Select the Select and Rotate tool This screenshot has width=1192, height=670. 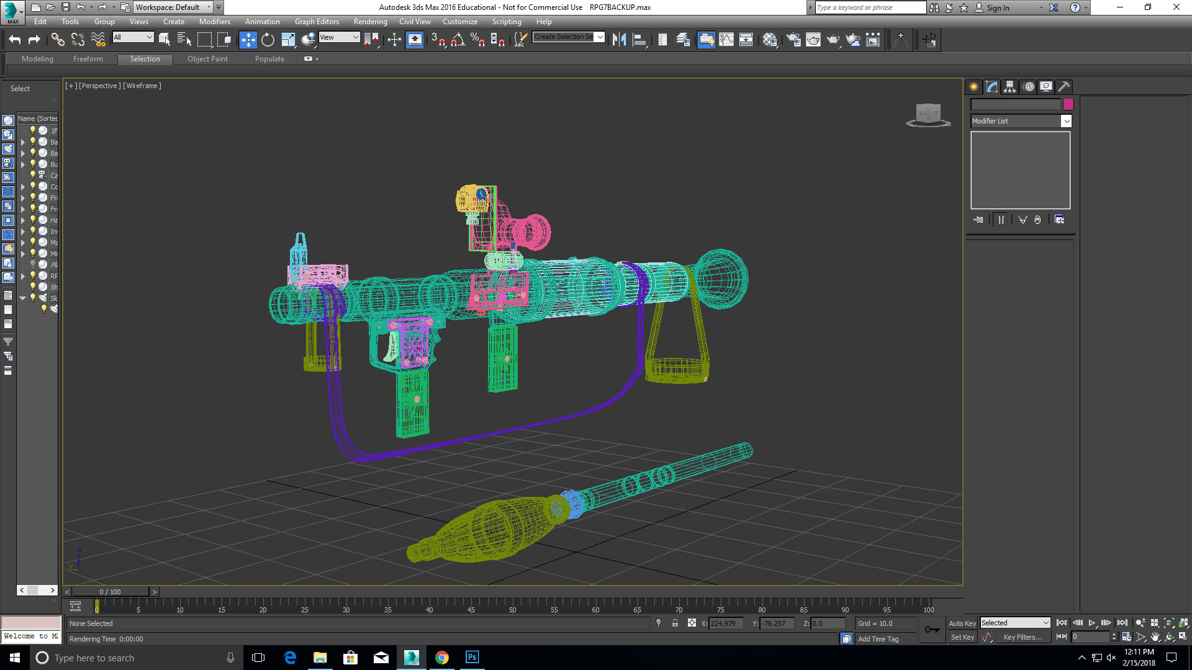point(267,40)
